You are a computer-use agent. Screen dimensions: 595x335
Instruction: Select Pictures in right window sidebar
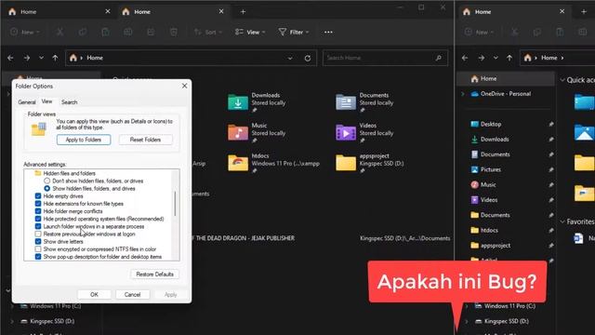tap(490, 169)
